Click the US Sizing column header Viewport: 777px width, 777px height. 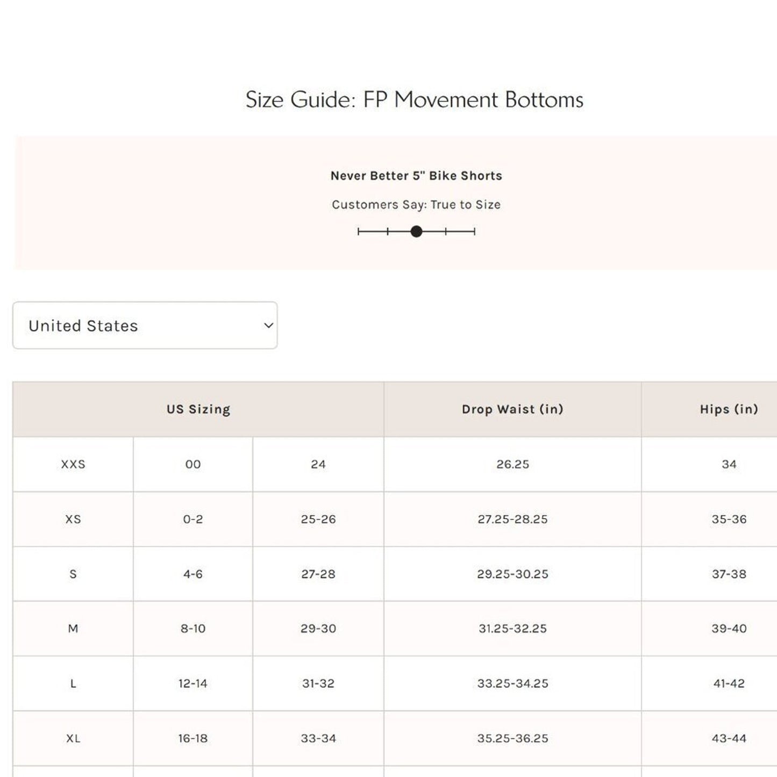pyautogui.click(x=197, y=409)
